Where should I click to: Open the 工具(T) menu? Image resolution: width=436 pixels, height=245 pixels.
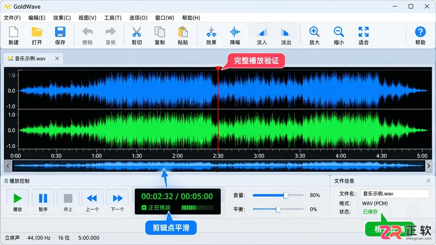coord(113,18)
